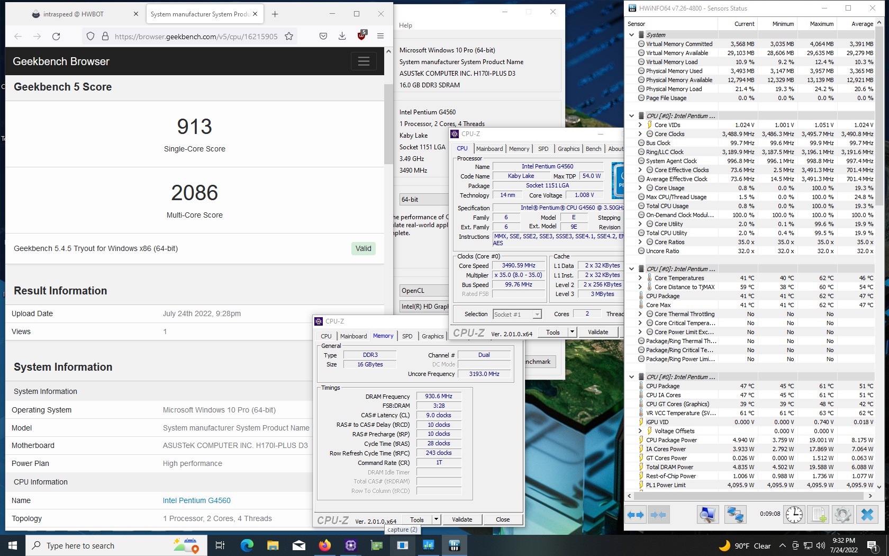Switch to SPD tab in upper CPU-Z window

tap(543, 149)
